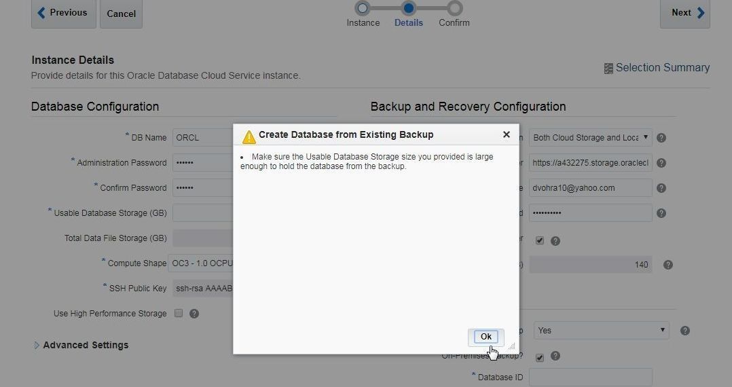Viewport: 732px width, 387px height.
Task: Click into the Confirm Password field
Action: (203, 187)
